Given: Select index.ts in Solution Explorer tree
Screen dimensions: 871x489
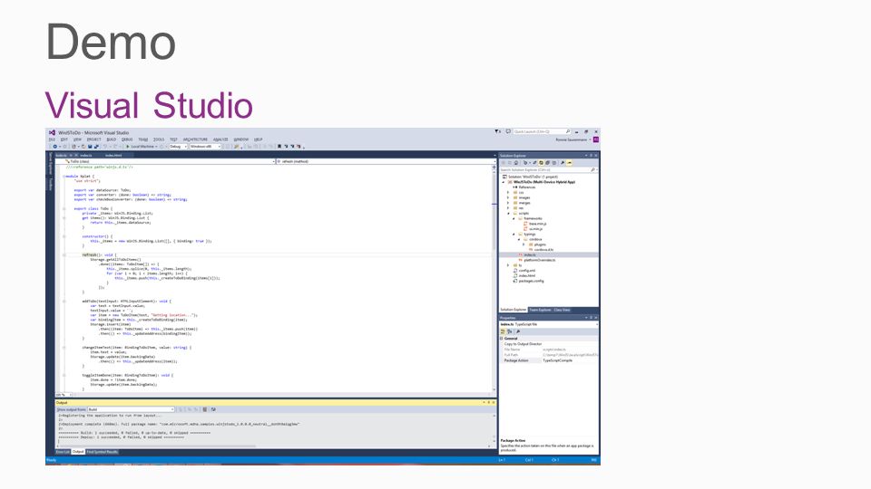Looking at the screenshot, I should (x=548, y=255).
